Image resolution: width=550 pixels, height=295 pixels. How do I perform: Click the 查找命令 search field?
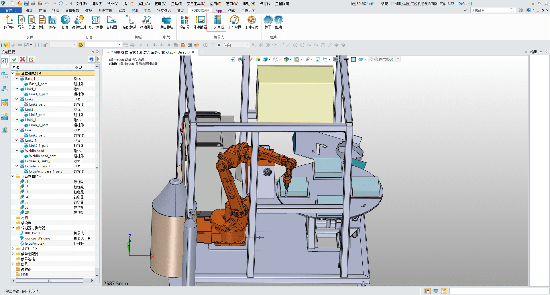[490, 10]
